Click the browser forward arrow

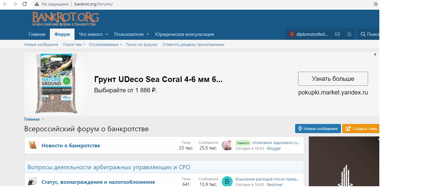(15, 4)
